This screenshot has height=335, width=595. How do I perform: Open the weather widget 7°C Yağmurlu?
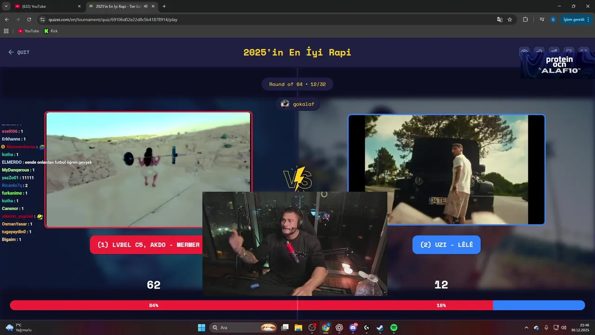19,328
